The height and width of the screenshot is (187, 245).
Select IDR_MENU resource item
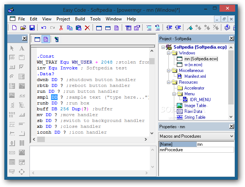200,100
